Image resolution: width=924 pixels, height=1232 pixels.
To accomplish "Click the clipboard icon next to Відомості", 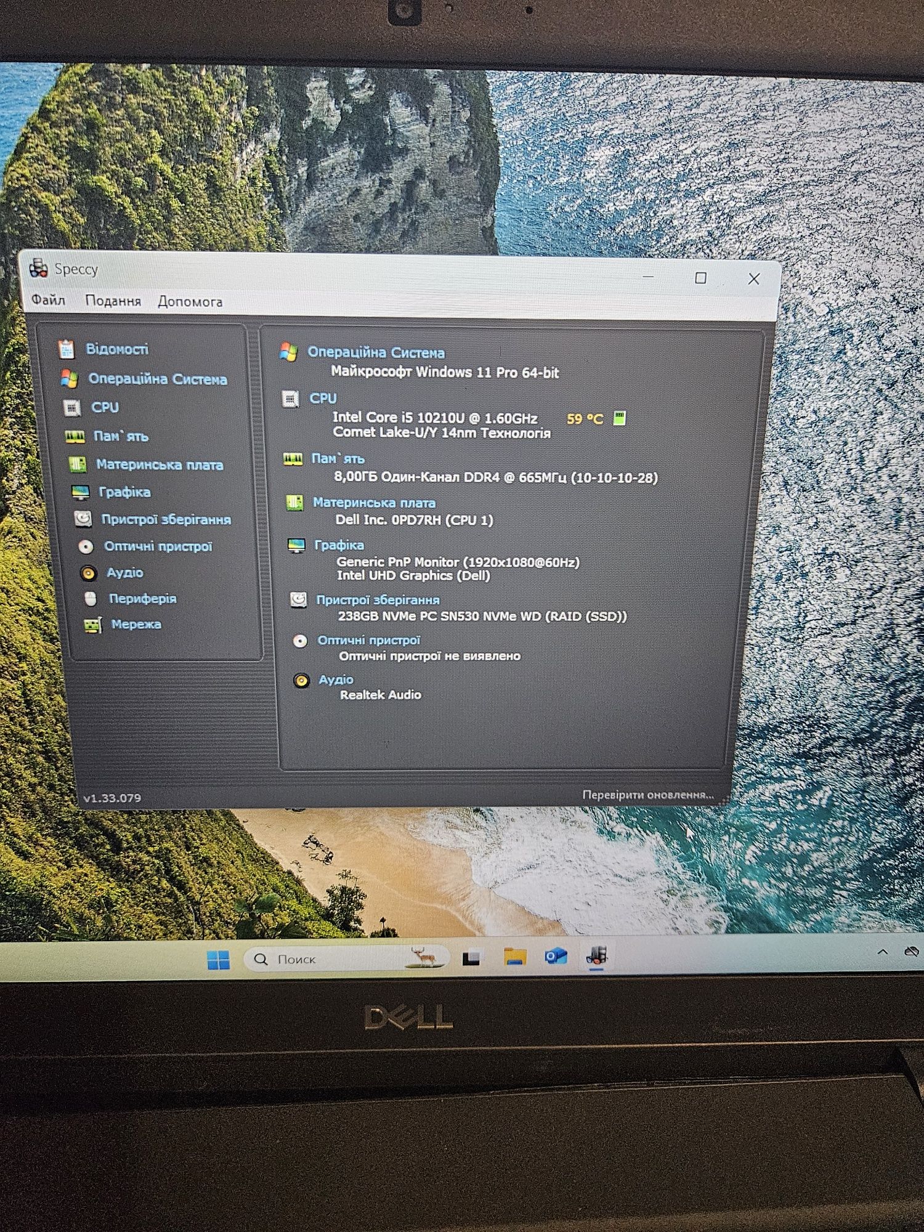I will (x=67, y=349).
